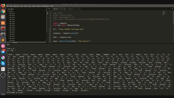Expand the E#01 folder
The width and height of the screenshot is (174, 98).
(9, 13)
